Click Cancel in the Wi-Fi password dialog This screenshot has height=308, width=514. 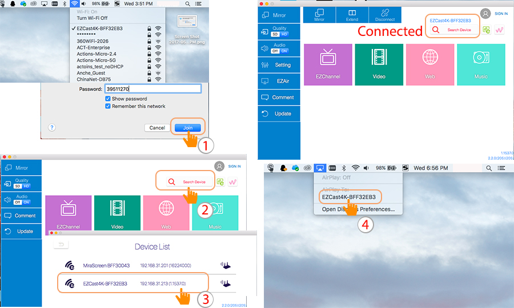tap(157, 128)
